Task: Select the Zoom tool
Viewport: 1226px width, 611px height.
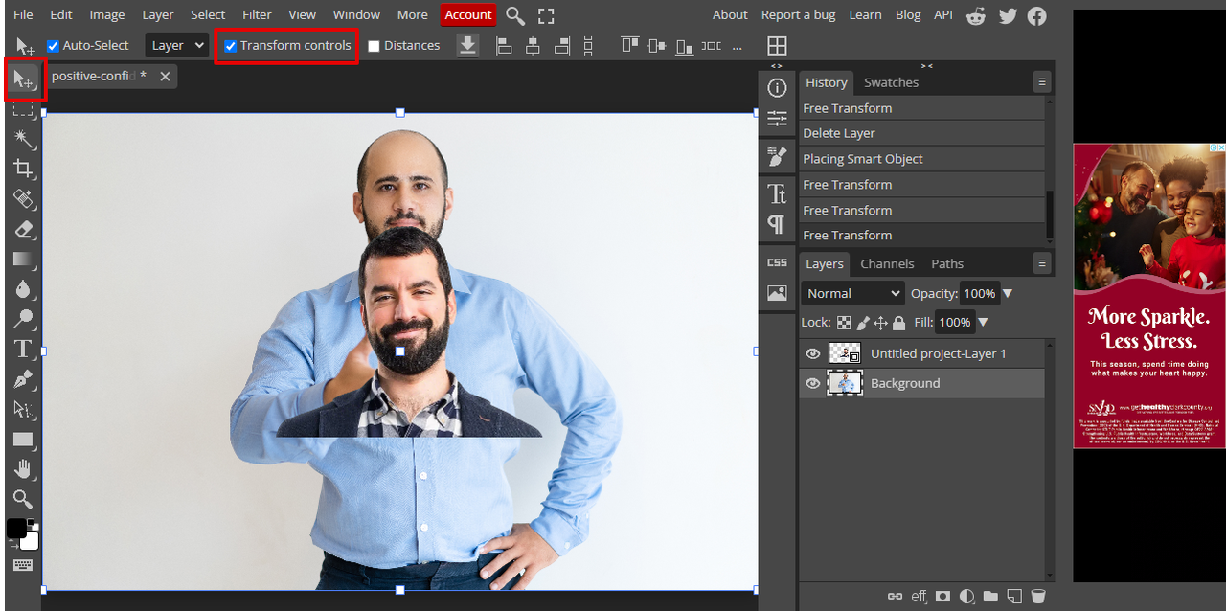Action: click(x=24, y=499)
